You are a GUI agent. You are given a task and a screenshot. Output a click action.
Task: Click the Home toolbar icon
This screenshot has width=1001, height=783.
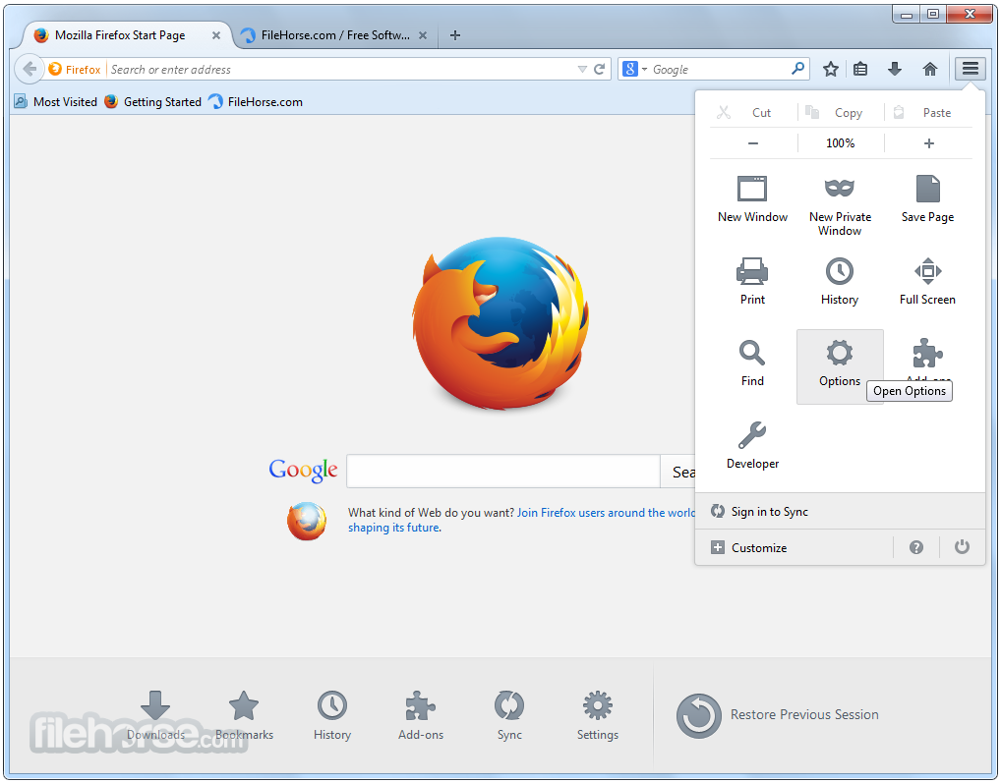tap(930, 69)
